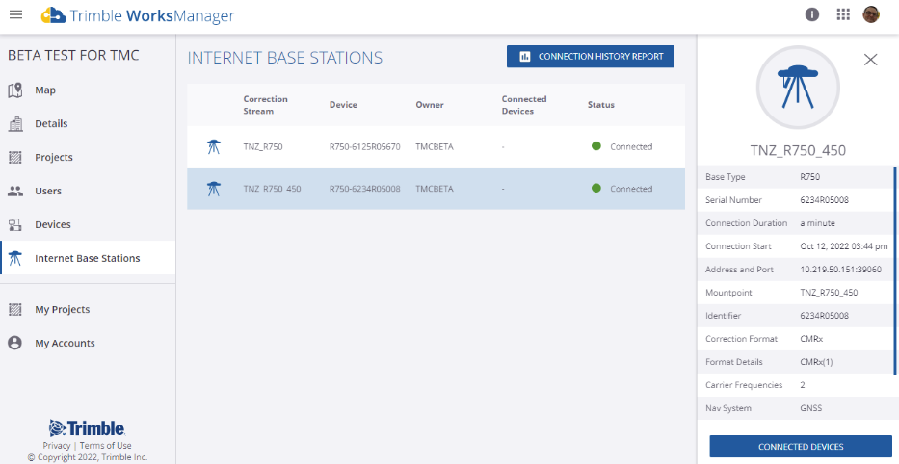Close the TNZ_R750_450 details panel

(x=870, y=60)
